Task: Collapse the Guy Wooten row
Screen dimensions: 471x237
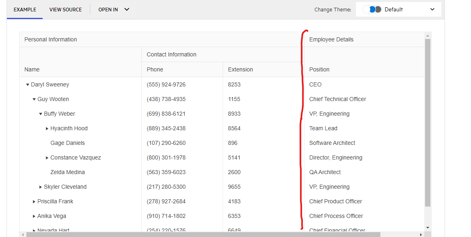Action: click(34, 99)
